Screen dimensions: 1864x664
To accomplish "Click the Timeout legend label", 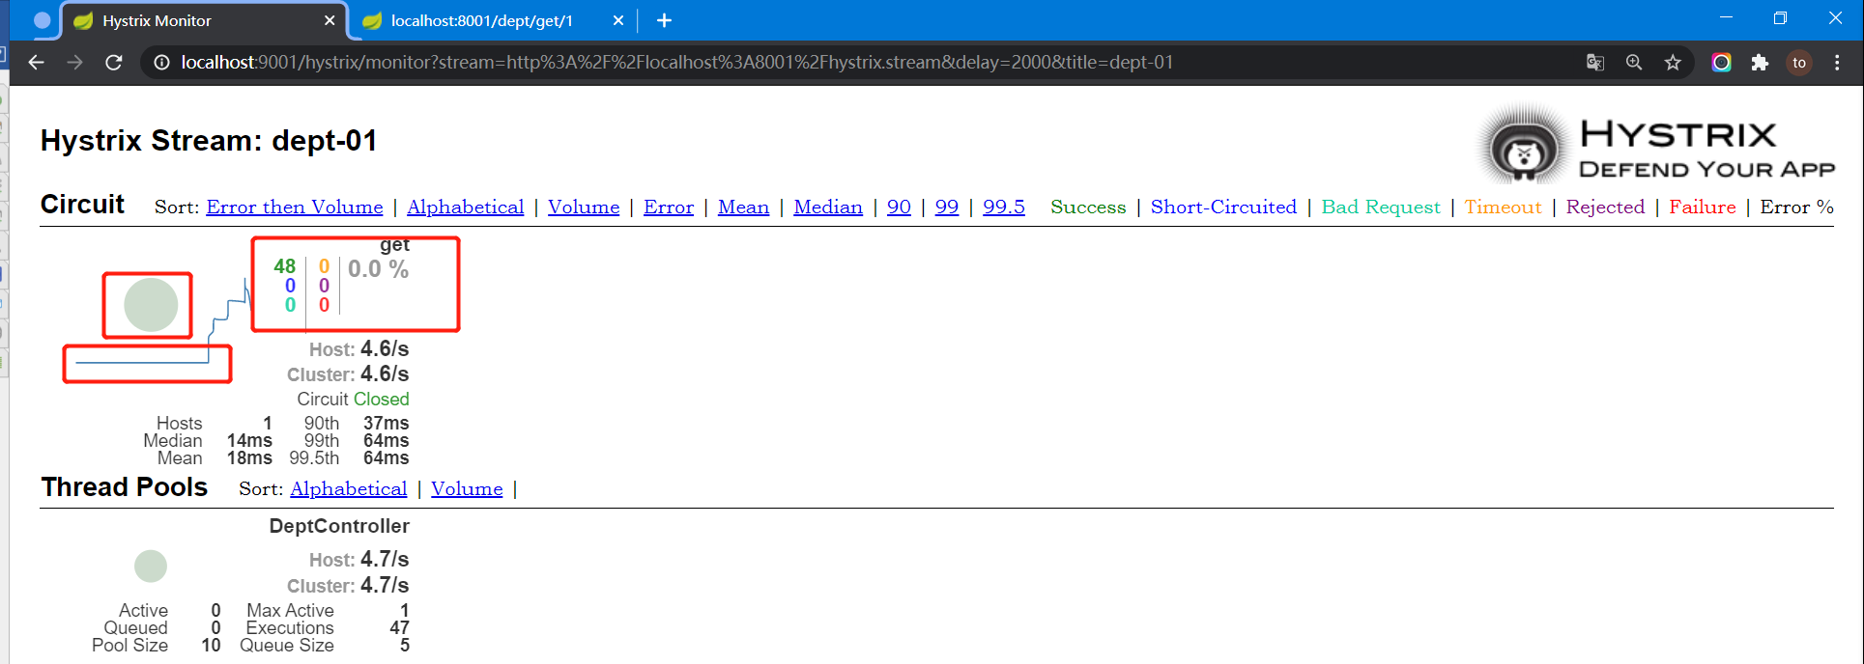I will [x=1503, y=207].
